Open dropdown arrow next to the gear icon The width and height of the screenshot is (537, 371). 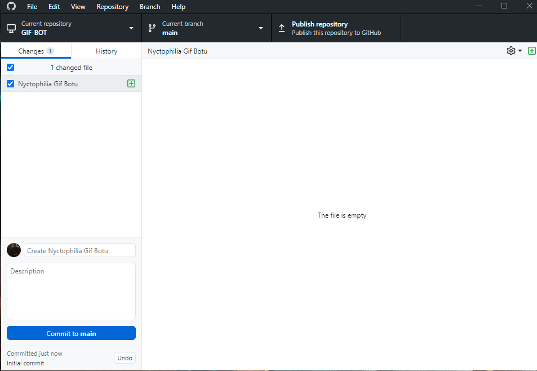[520, 51]
